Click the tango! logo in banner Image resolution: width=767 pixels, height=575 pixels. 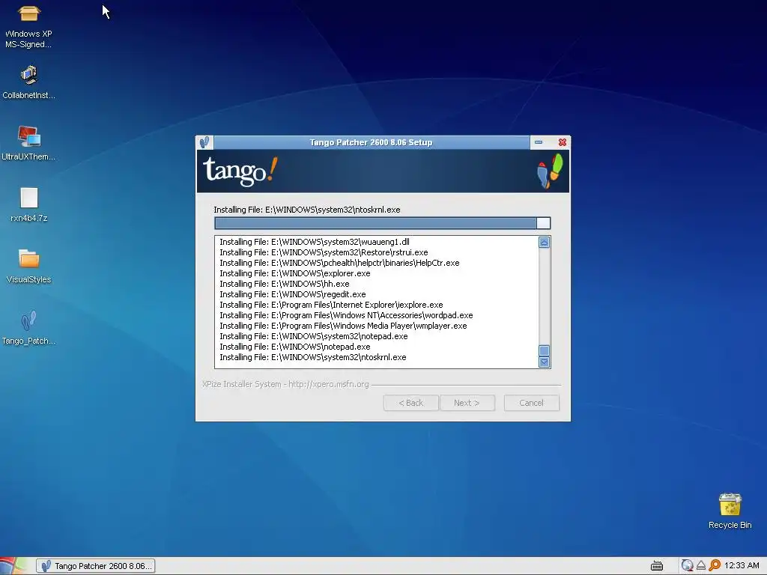(240, 171)
